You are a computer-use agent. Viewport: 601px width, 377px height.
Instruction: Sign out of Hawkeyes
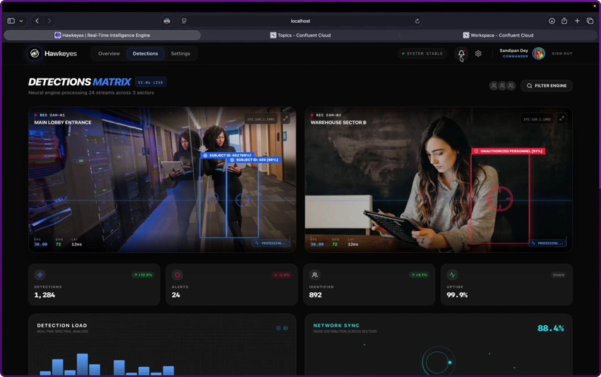[562, 54]
